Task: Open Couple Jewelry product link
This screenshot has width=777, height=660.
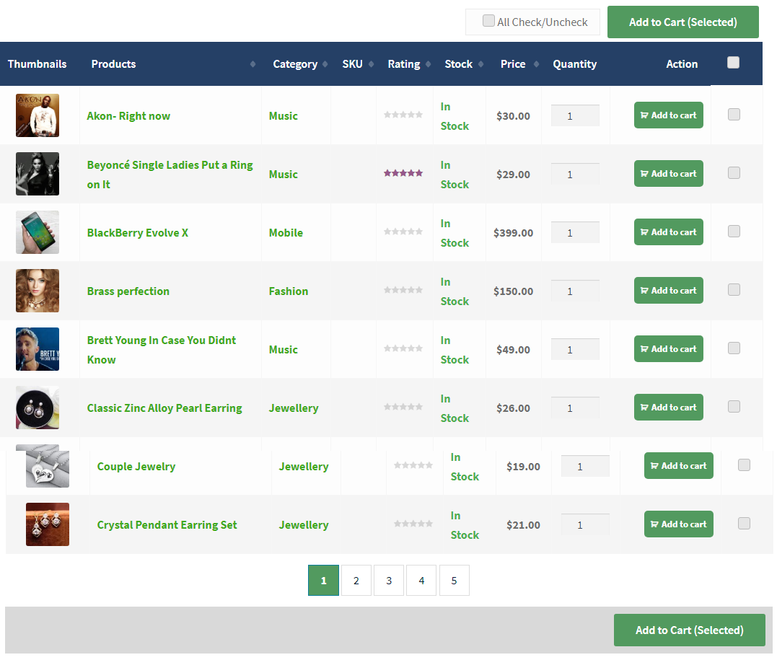Action: tap(136, 467)
